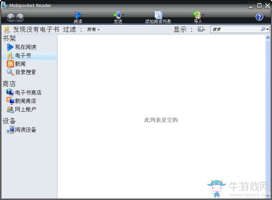
Task: Open the 发送 dropdown arrow
Action: [x=123, y=15]
